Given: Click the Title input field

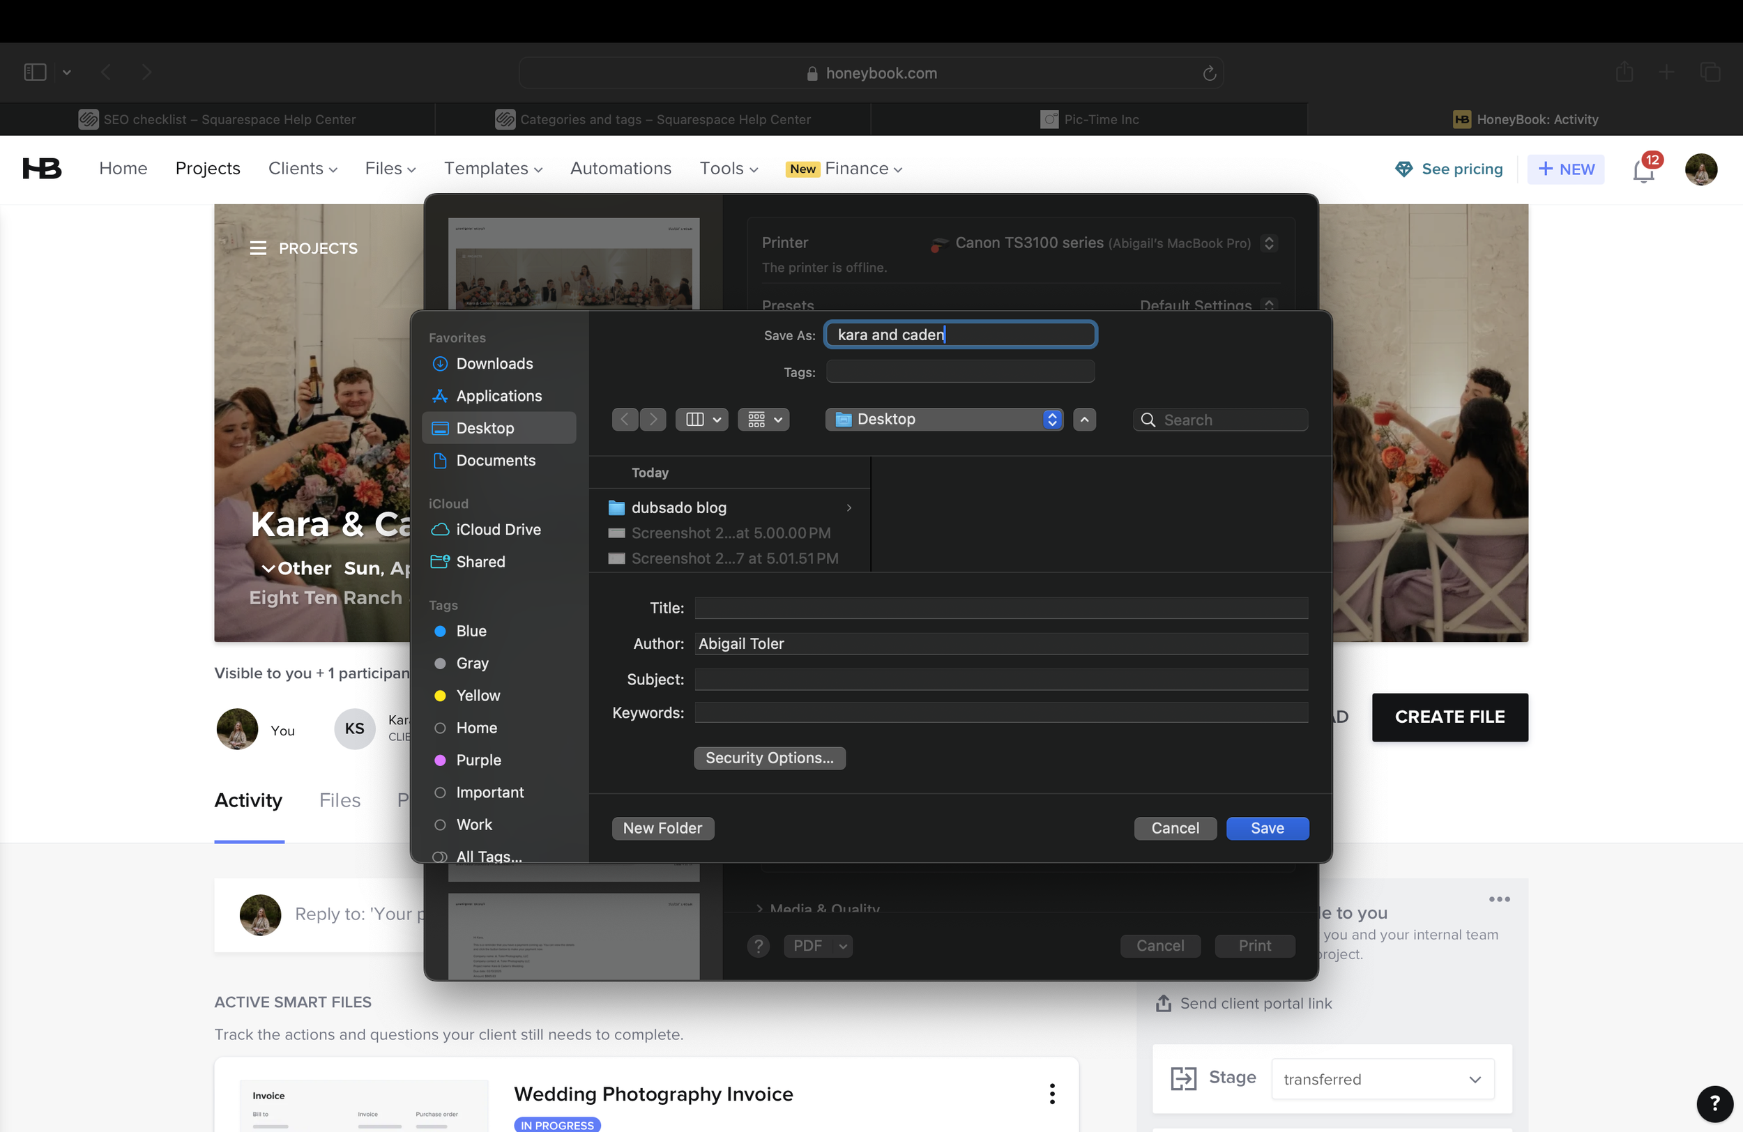Looking at the screenshot, I should 1000,608.
